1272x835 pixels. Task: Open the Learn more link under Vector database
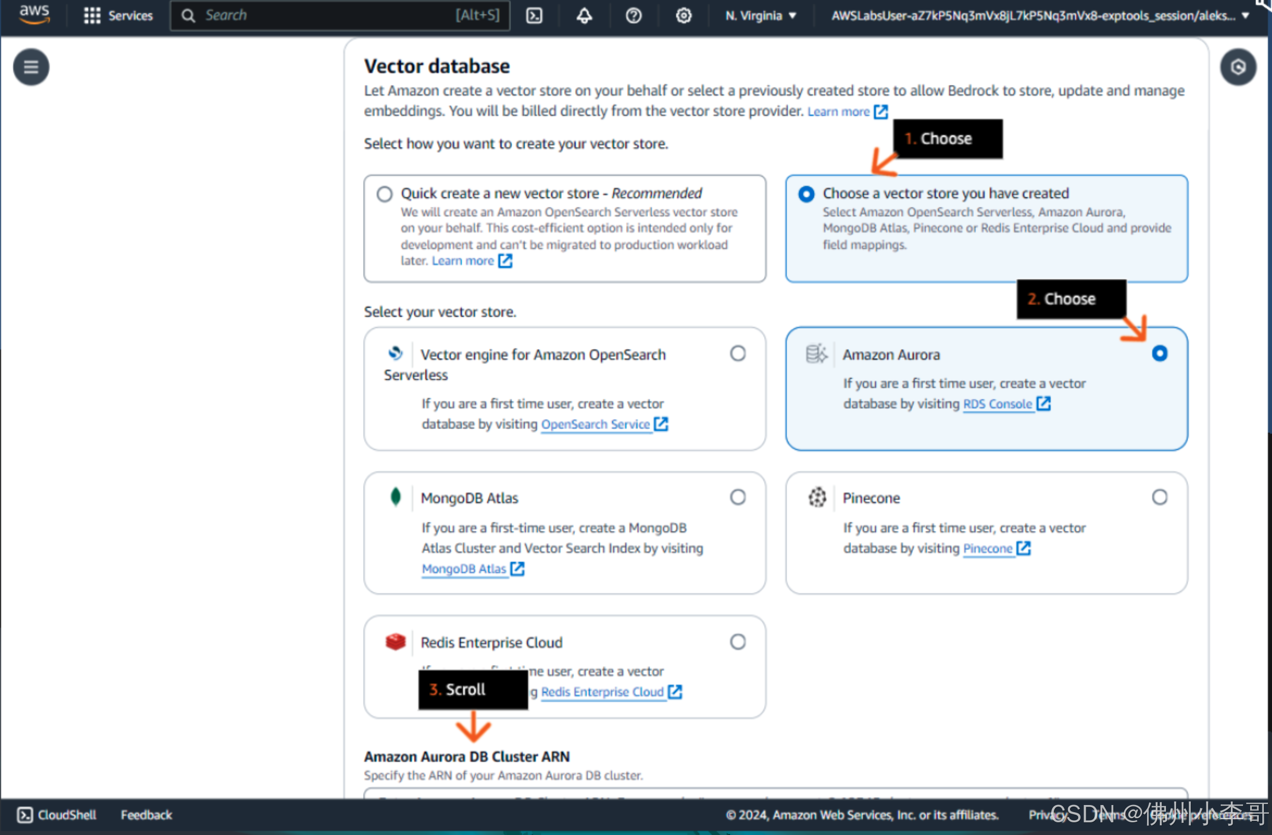click(838, 111)
